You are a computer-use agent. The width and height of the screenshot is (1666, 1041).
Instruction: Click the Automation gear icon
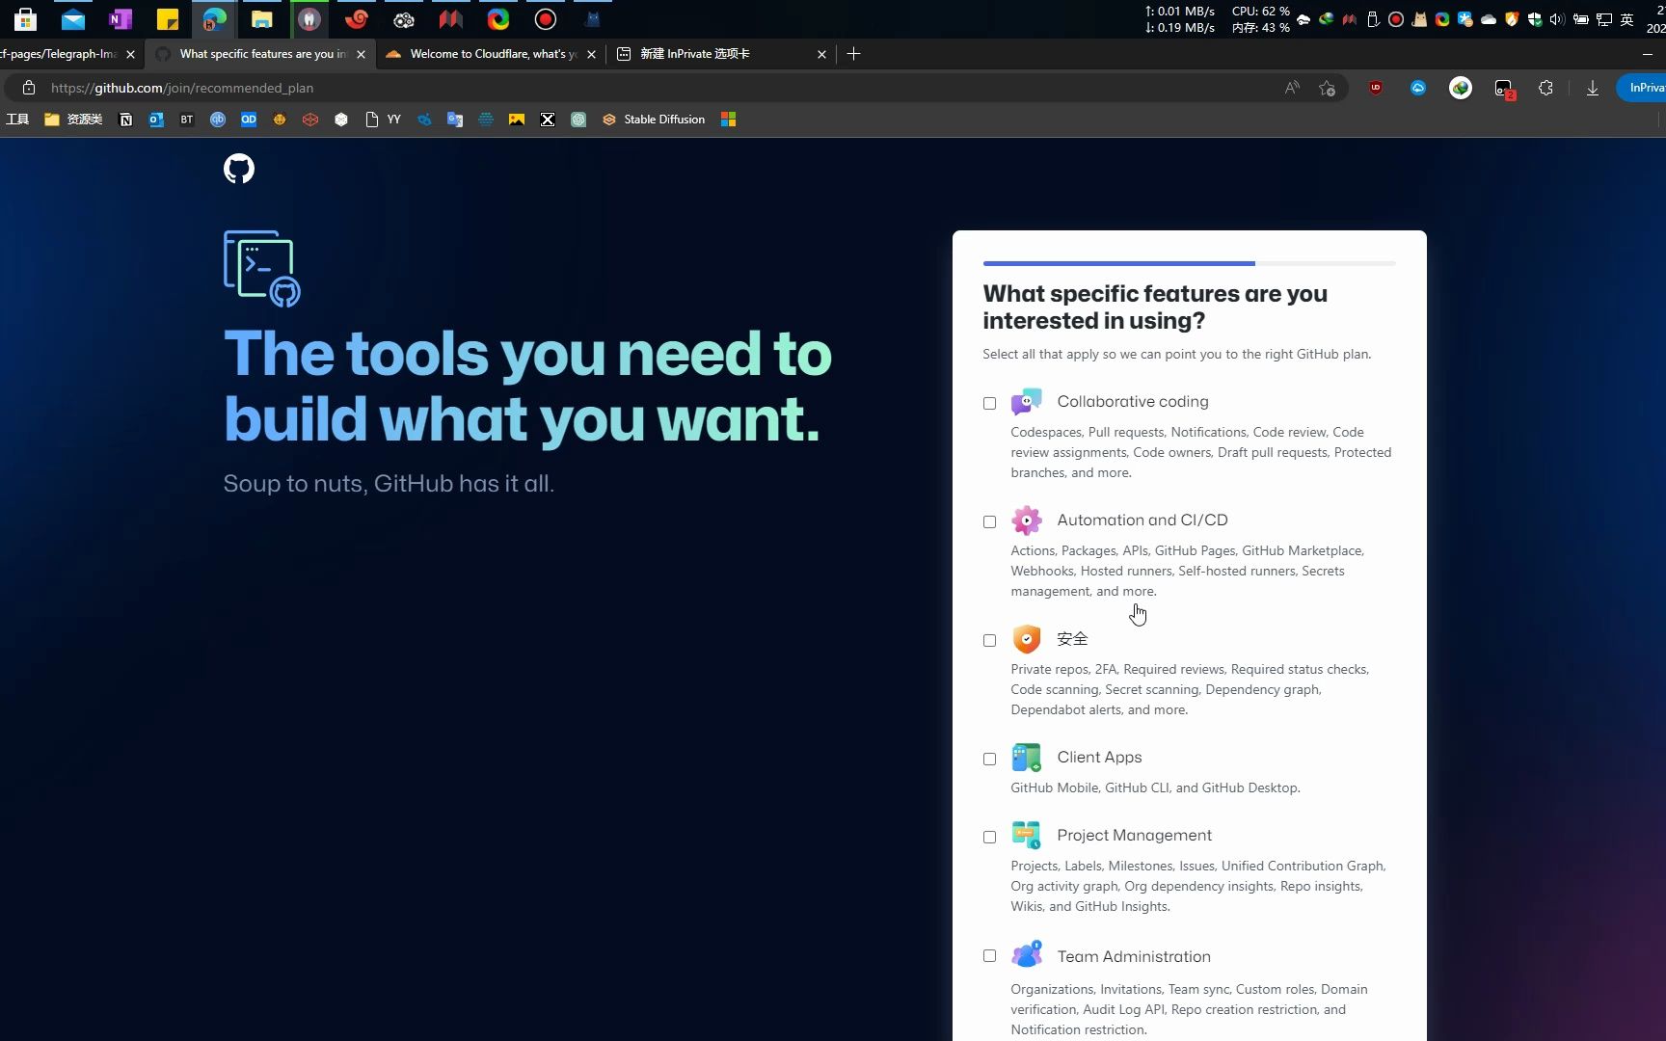point(1027,520)
